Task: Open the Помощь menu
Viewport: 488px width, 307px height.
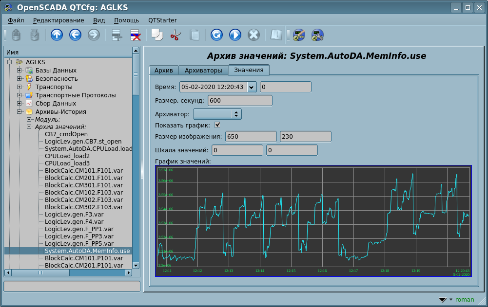Action: [x=126, y=20]
